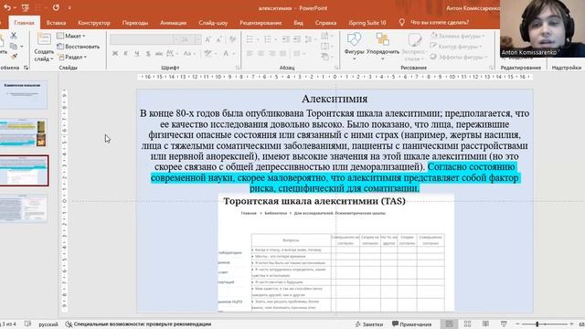585x329 pixels.
Task: Click the Cut scissors icon
Action: click(x=14, y=36)
